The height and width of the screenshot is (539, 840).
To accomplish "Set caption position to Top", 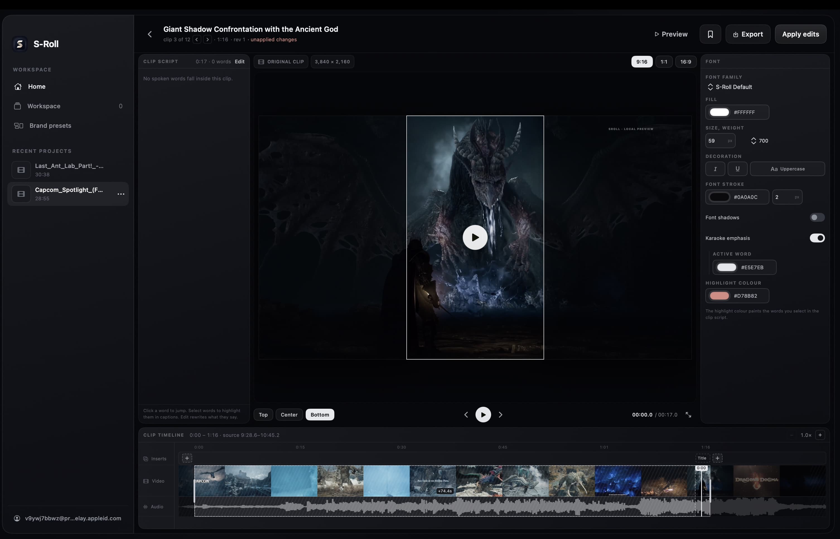I will click(263, 415).
